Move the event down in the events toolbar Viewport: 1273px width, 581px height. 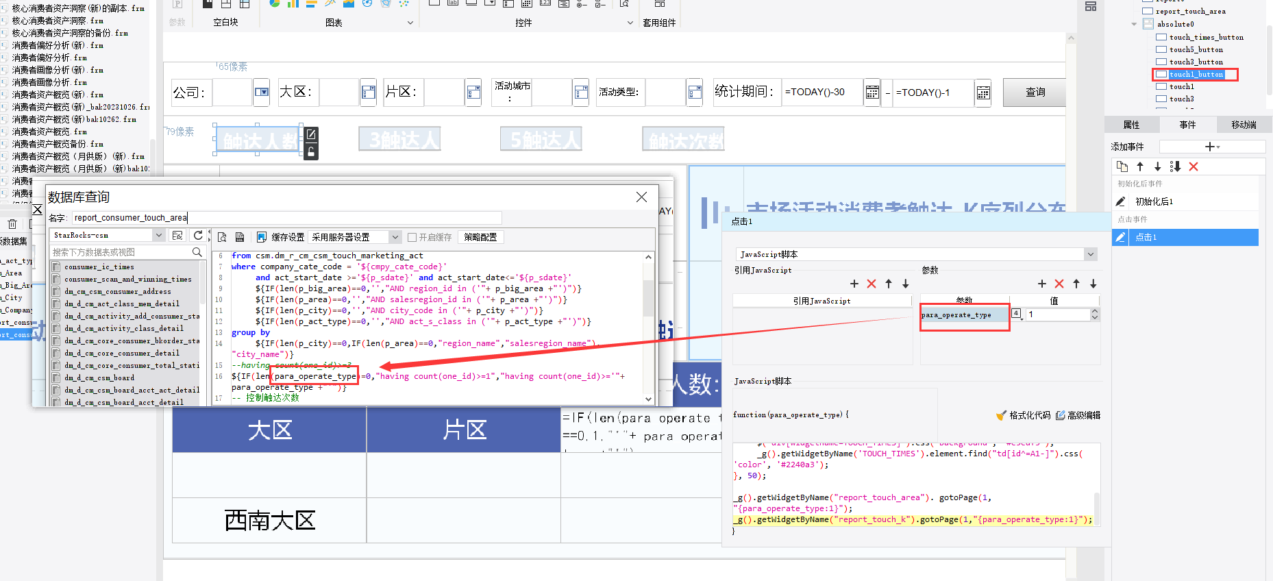(x=1158, y=166)
